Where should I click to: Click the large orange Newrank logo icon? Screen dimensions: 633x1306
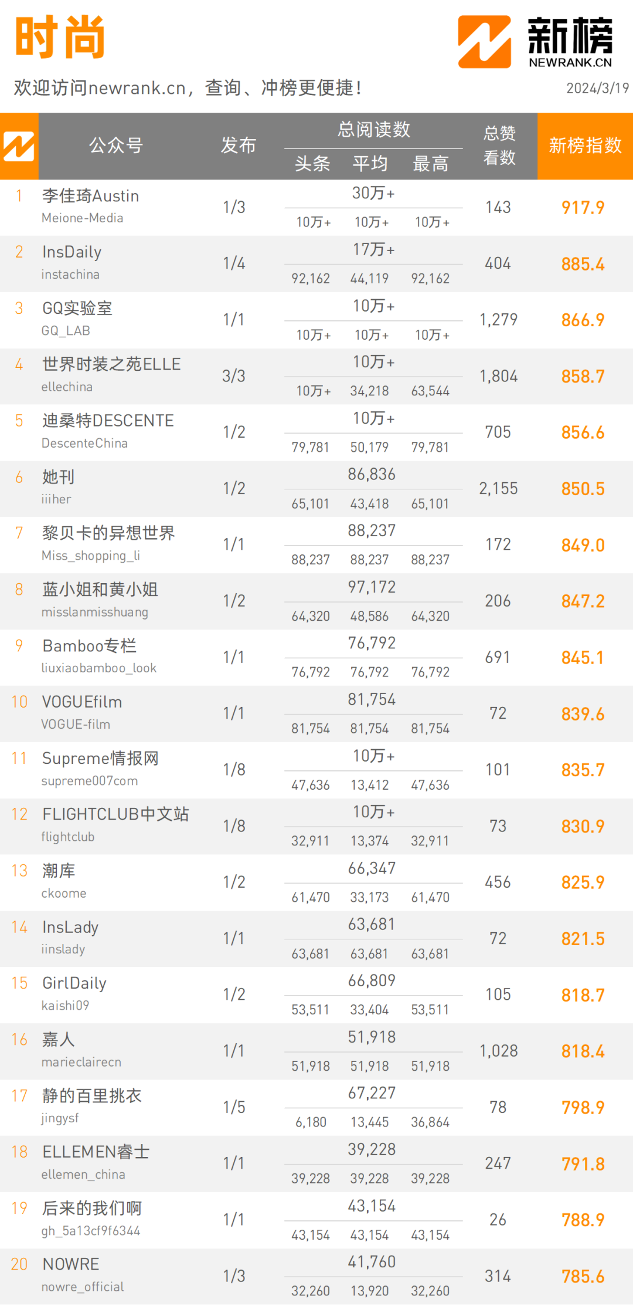tap(485, 42)
